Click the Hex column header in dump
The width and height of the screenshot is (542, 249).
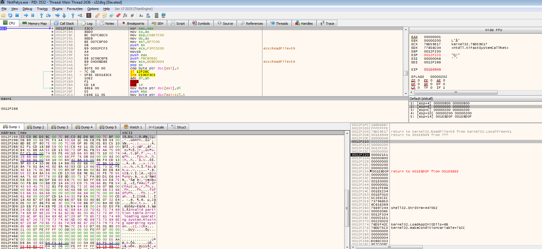tap(70, 133)
